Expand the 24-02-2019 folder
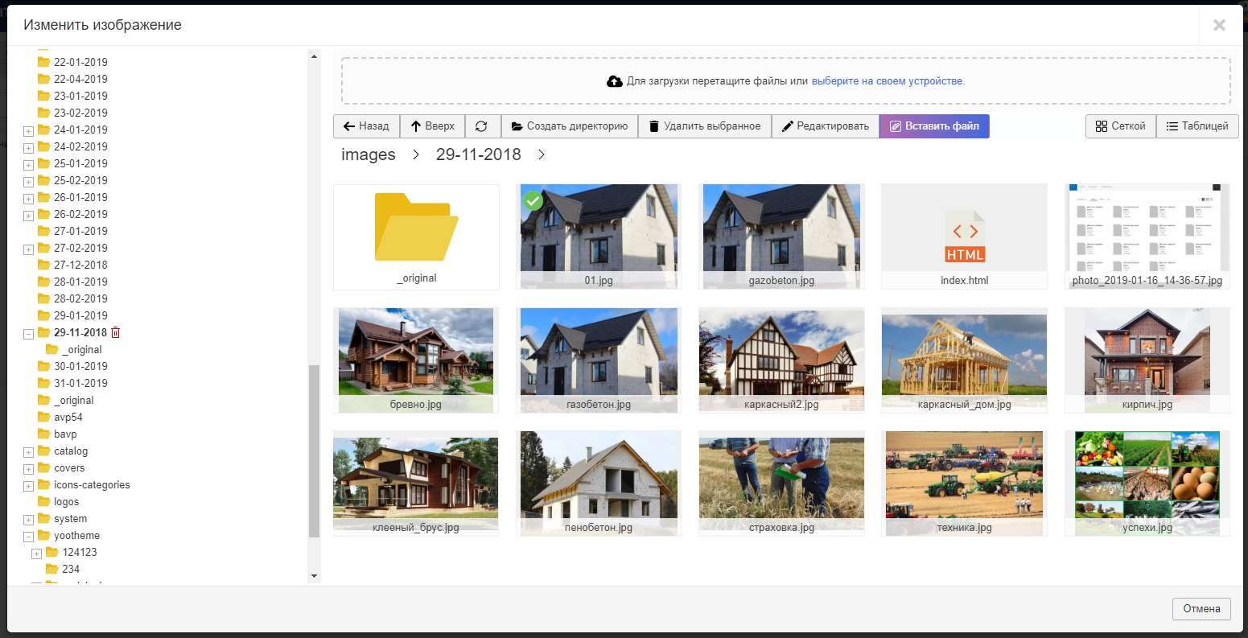 tap(28, 147)
